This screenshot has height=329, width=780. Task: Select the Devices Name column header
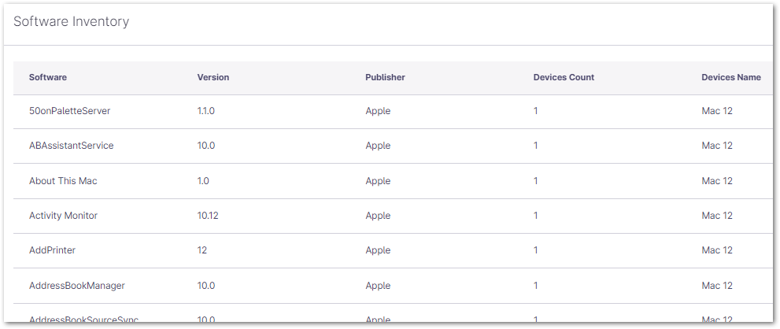(731, 77)
